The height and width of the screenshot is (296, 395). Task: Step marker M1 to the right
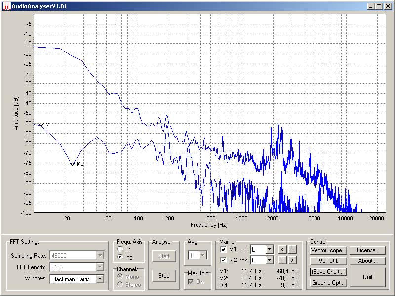292,249
